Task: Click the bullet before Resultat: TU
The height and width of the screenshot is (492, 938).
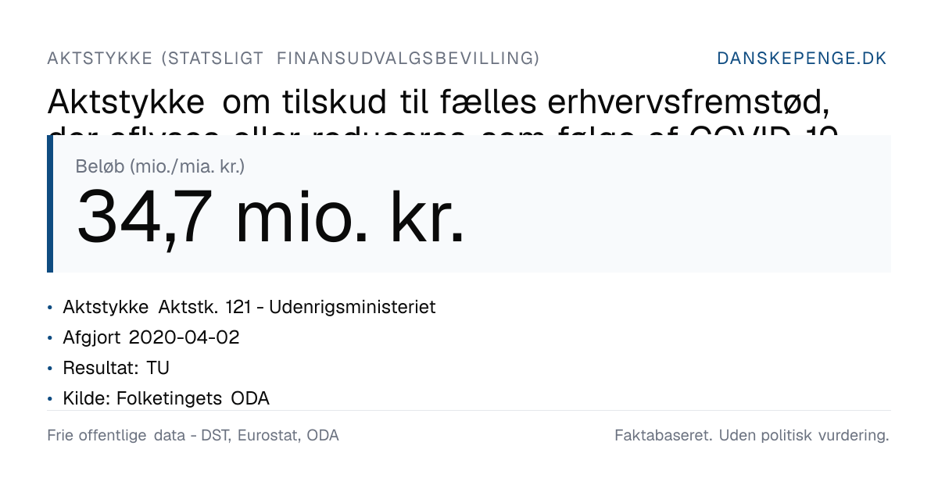Action: click(x=50, y=369)
